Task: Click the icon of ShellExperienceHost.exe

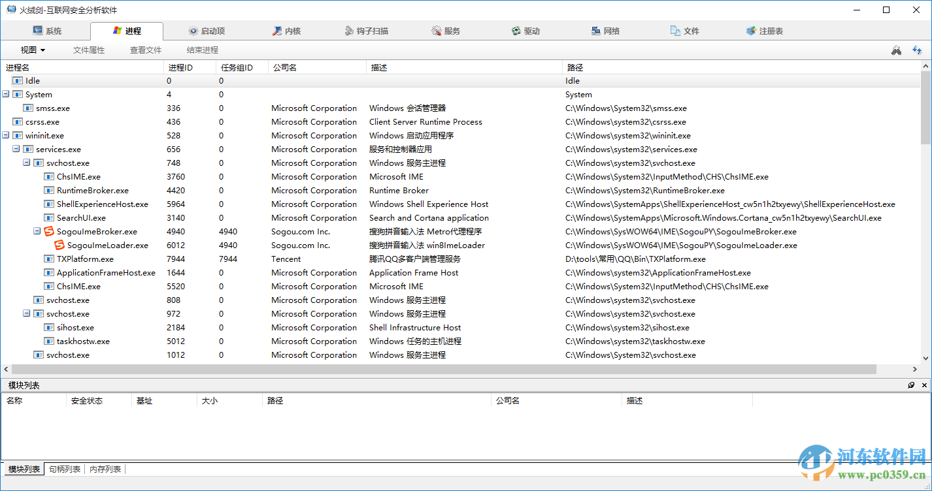Action: tap(49, 204)
